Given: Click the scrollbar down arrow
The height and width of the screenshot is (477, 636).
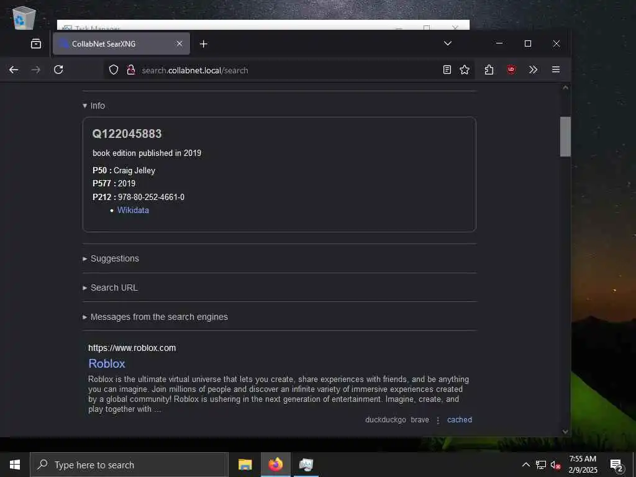Looking at the screenshot, I should pos(565,432).
